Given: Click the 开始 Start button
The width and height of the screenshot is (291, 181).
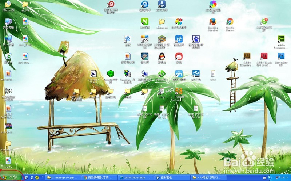Looking at the screenshot, I should [x=12, y=177].
